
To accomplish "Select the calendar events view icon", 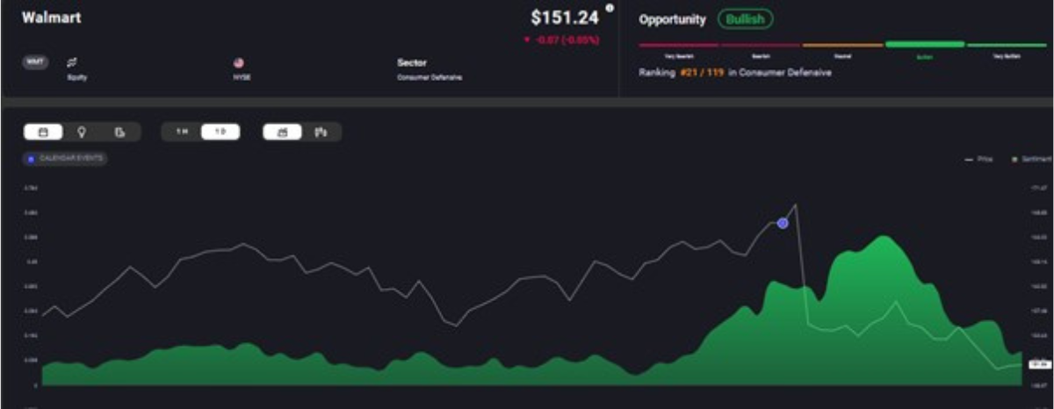I will coord(44,132).
